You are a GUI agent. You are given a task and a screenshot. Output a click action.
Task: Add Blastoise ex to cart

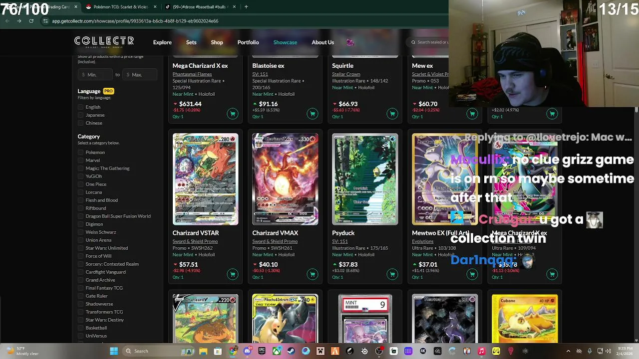tap(313, 114)
